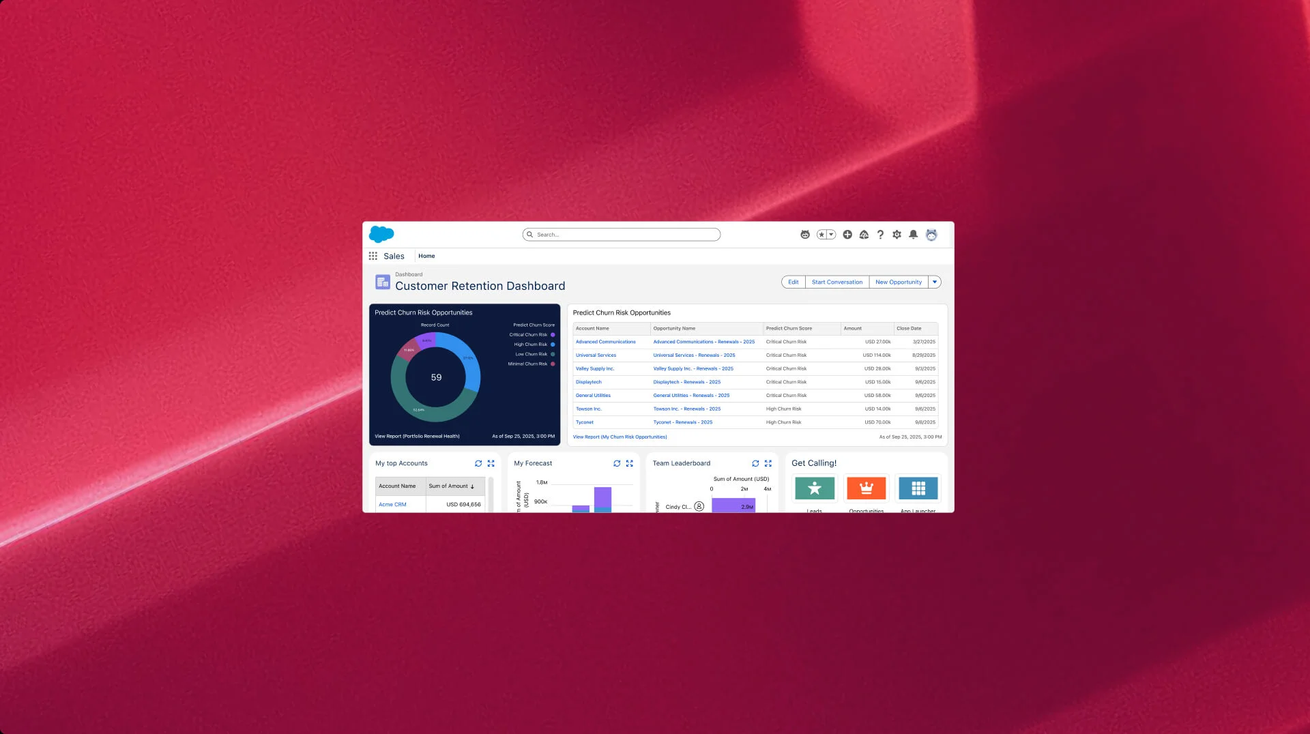Open the Help question mark menu

click(880, 235)
